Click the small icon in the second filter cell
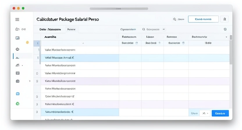This screenshot has width=242, height=130. [x=159, y=43]
